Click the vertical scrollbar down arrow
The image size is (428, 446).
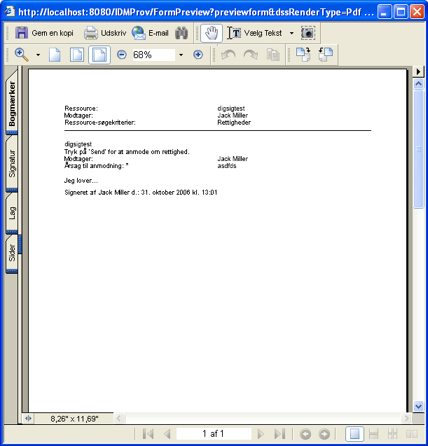point(418,406)
